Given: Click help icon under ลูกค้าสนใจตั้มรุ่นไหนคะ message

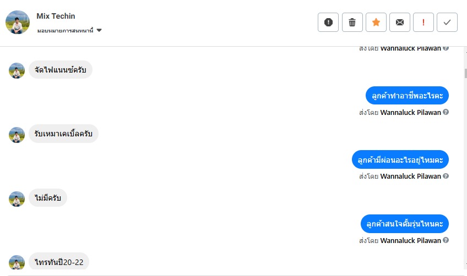Looking at the screenshot, I should (446, 240).
